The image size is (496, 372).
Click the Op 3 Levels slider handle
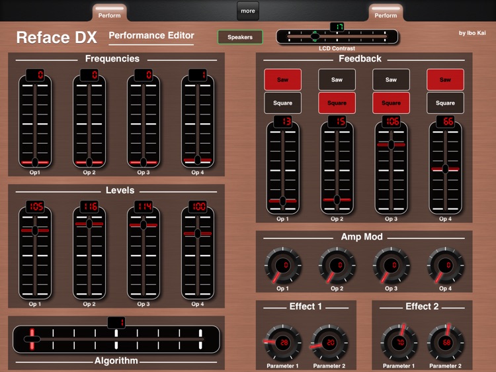pyautogui.click(x=144, y=225)
